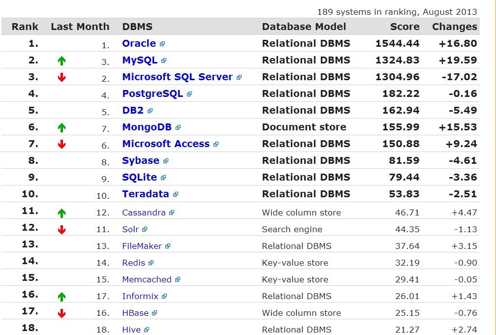This screenshot has width=496, height=335.
Task: Click red down arrow in Microsoft Access row
Action: [x=62, y=144]
